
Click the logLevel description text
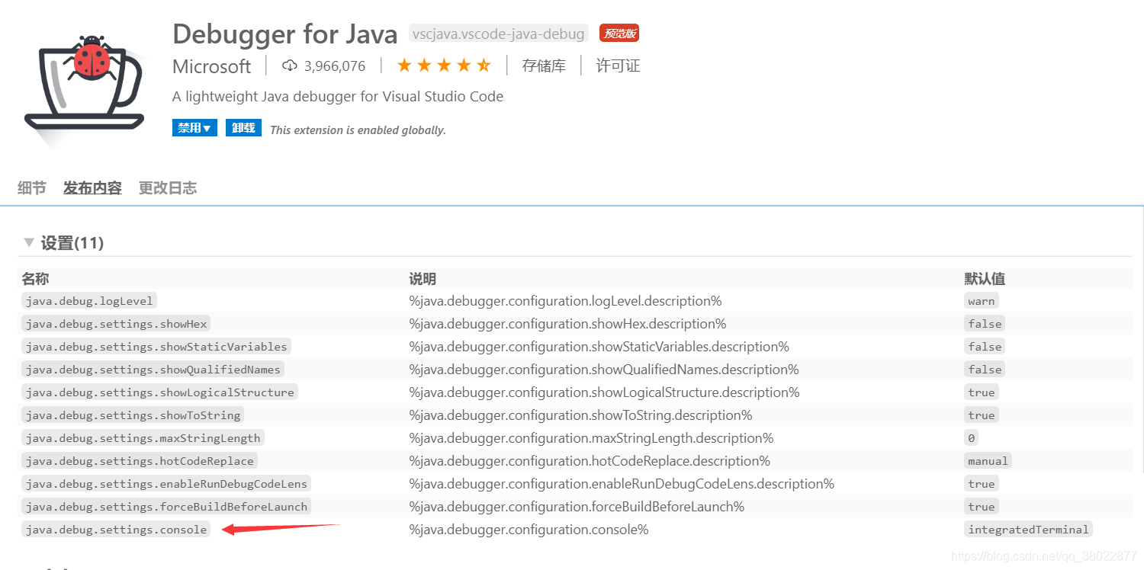click(x=565, y=301)
